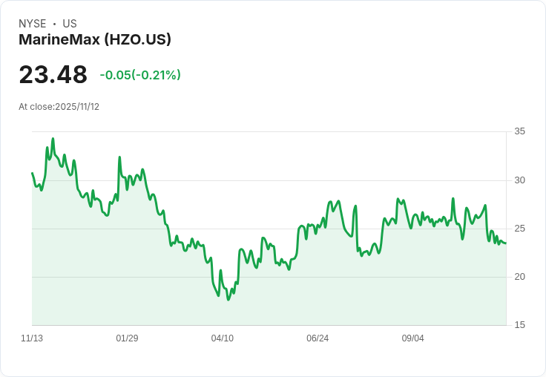Click the 20 value on the price axis
Image resolution: width=546 pixels, height=377 pixels.
point(520,277)
